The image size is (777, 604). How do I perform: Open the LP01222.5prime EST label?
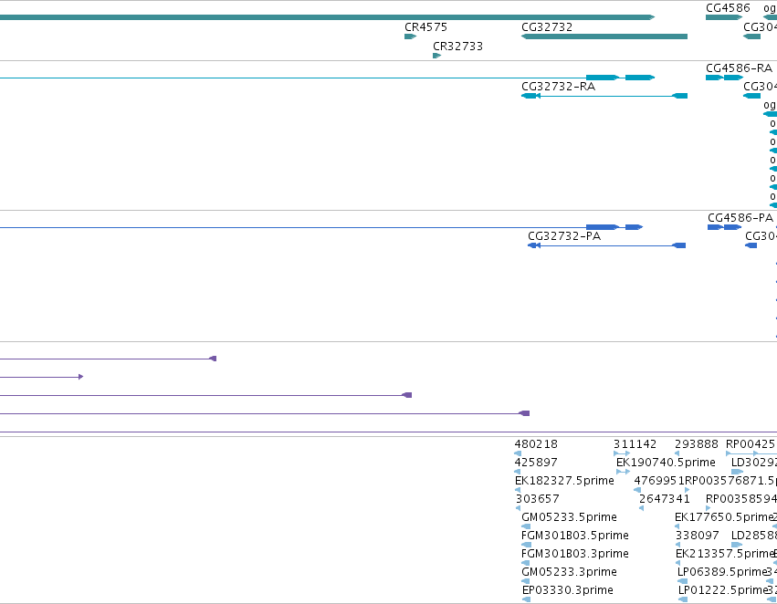722,590
